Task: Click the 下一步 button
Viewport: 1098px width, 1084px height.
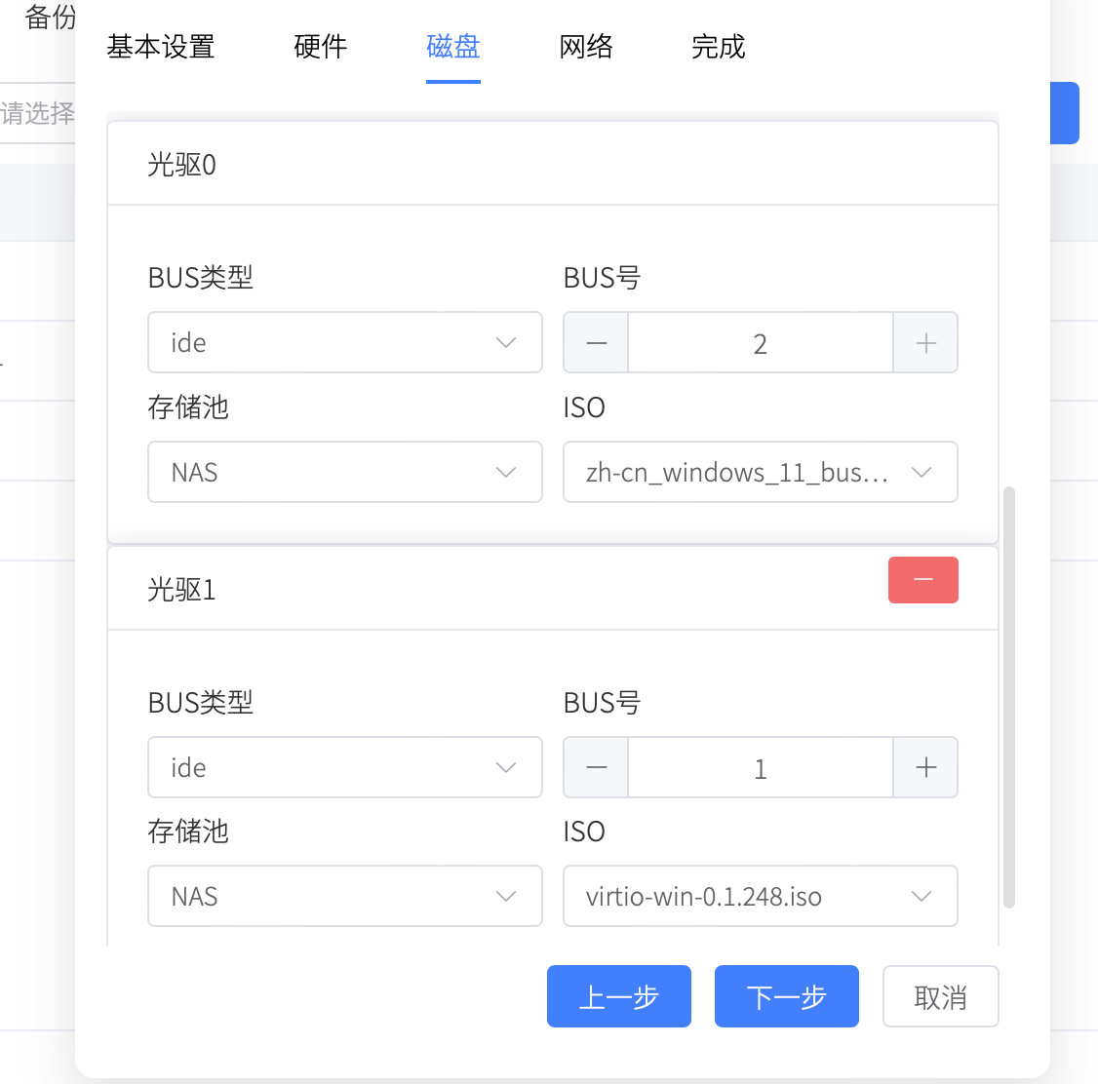Action: click(x=786, y=995)
